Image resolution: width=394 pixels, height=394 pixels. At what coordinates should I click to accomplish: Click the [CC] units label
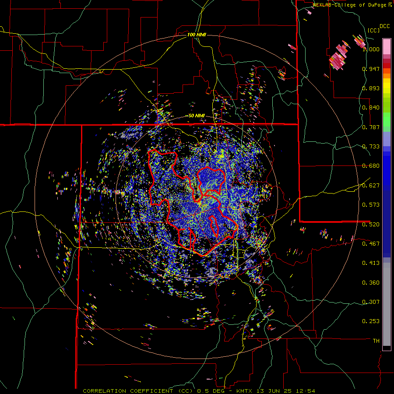(x=373, y=30)
